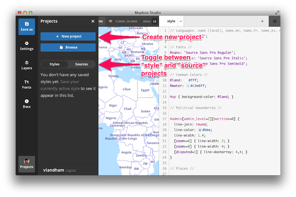Click the Egypt label on the map
Viewport: 296px width, 197px height.
pos(145,90)
